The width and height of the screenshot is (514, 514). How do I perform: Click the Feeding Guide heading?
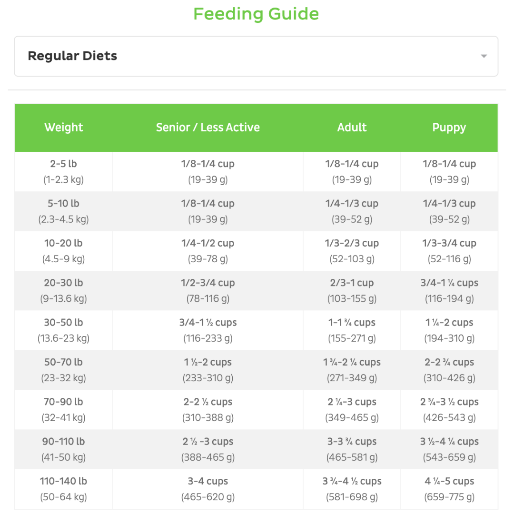point(256,14)
